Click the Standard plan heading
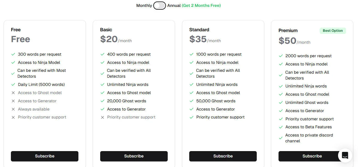This screenshot has height=167, width=358. click(199, 30)
